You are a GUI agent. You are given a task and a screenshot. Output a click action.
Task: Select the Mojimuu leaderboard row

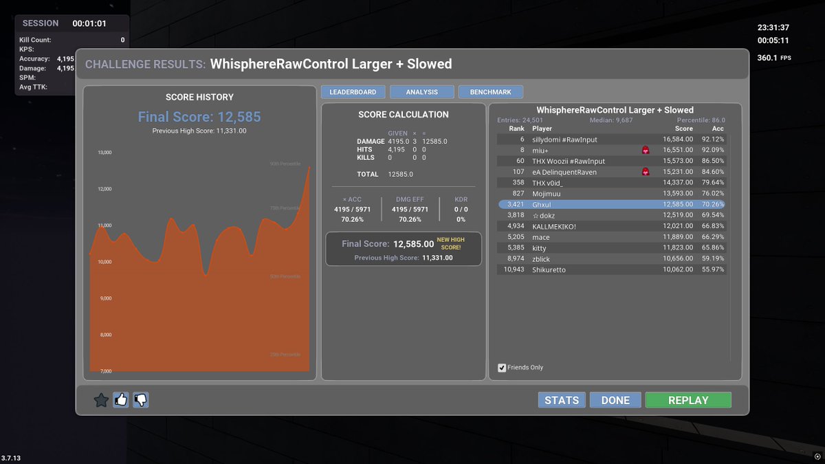[611, 194]
